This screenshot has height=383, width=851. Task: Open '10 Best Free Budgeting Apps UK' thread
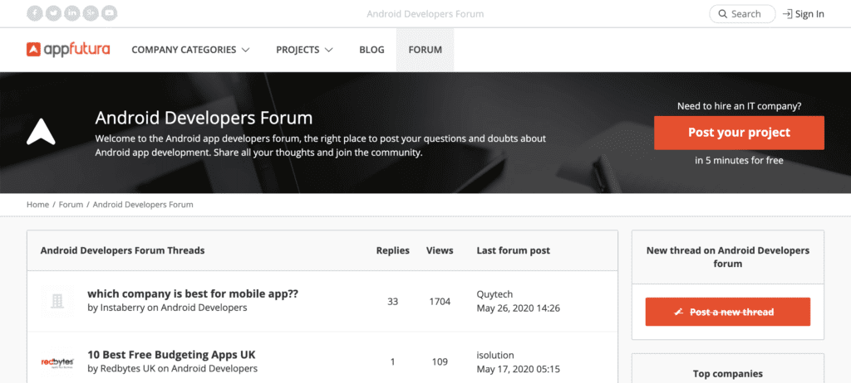pyautogui.click(x=171, y=354)
